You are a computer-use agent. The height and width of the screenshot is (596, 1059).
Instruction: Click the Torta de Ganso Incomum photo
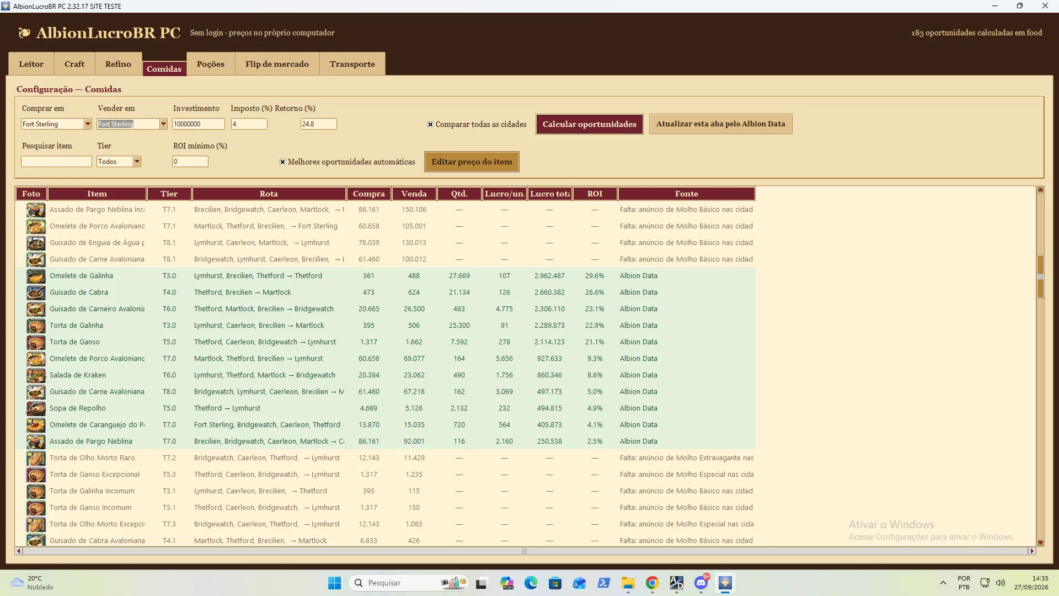point(36,508)
